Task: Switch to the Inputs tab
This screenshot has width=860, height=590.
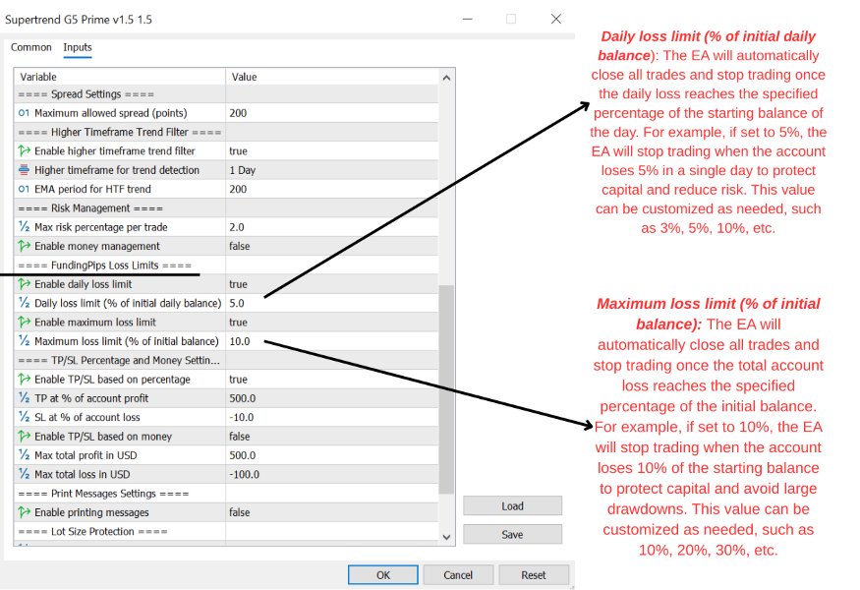Action: pyautogui.click(x=78, y=47)
